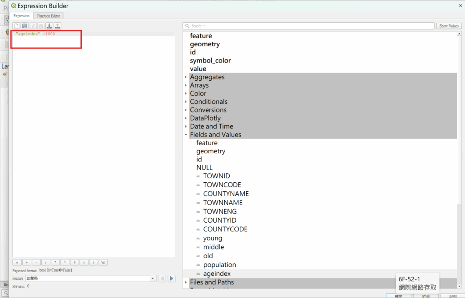The image size is (465, 298).
Task: Select the ageindex field
Action: coord(217,274)
